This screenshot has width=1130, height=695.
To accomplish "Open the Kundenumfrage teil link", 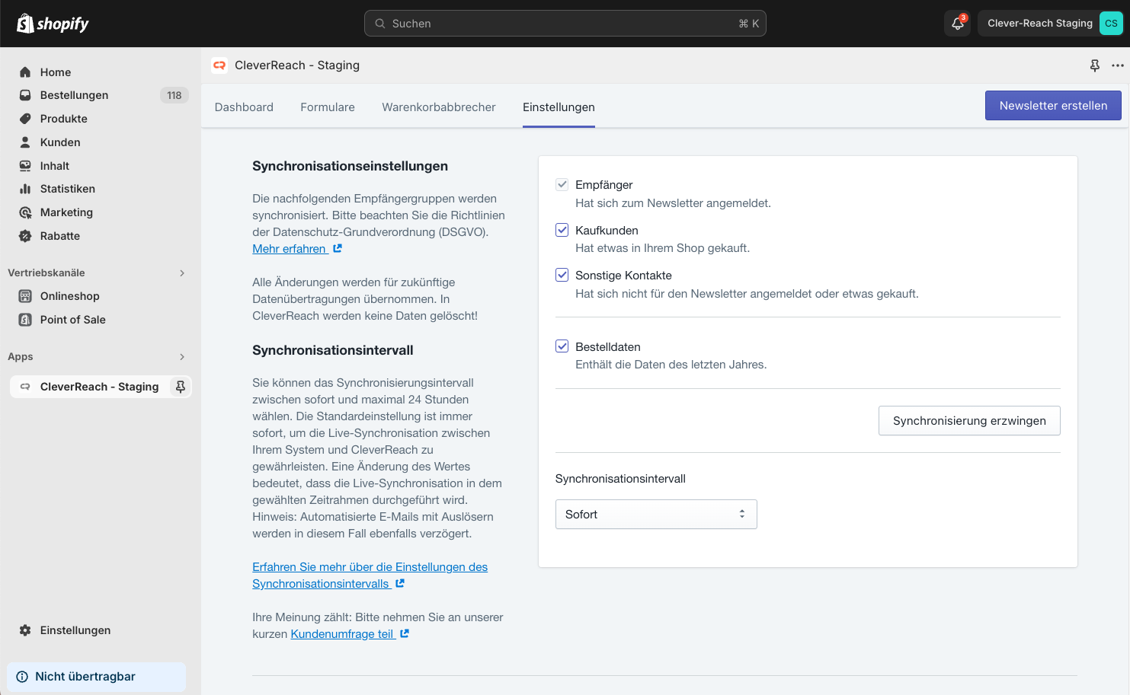I will [342, 634].
